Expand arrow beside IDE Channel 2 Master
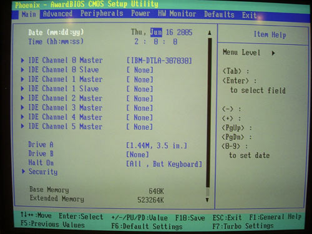Image resolution: width=312 pixels, height=234 pixels. 22,98
